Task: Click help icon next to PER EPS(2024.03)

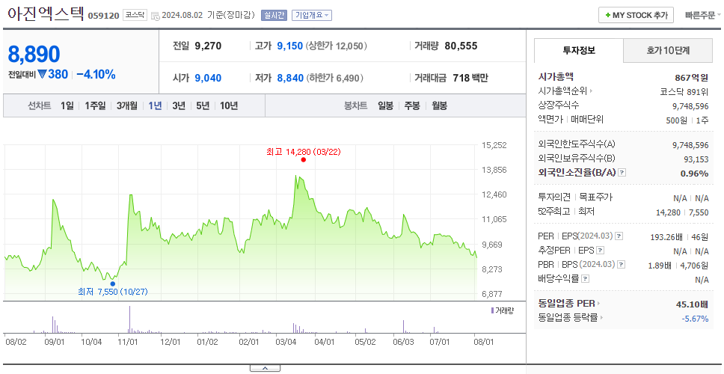Action: tap(619, 236)
